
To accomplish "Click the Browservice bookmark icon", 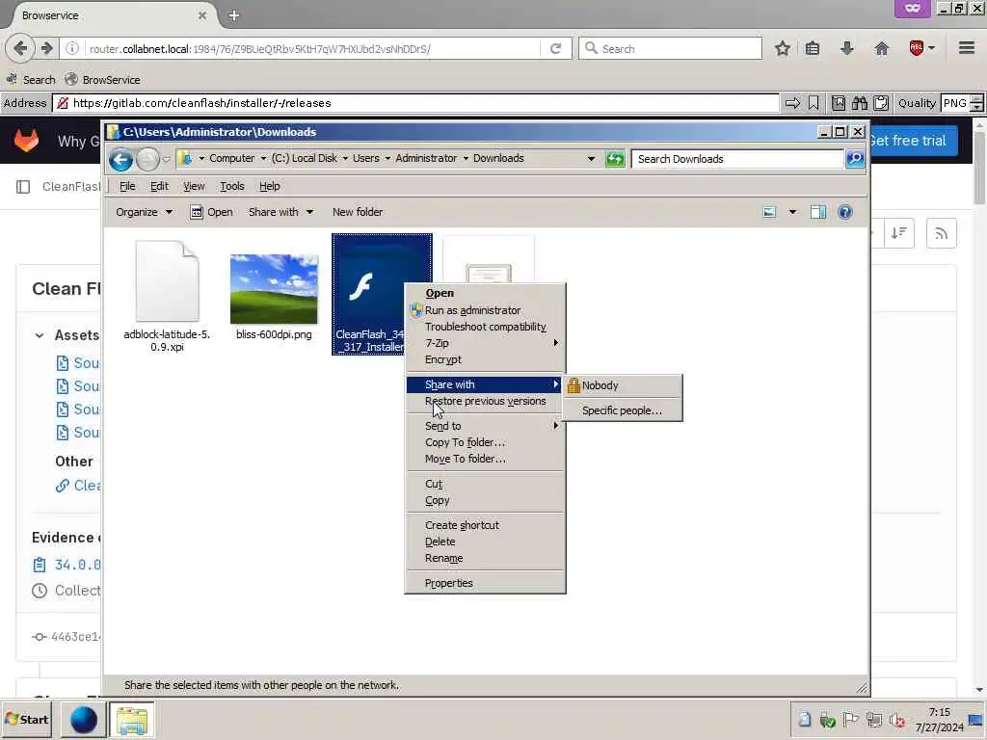I will point(814,103).
